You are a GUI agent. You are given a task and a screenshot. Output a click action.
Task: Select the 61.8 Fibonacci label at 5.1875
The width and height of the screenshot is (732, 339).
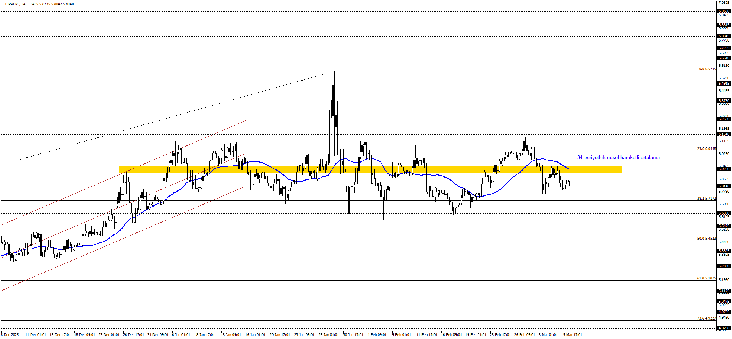[x=706, y=278]
